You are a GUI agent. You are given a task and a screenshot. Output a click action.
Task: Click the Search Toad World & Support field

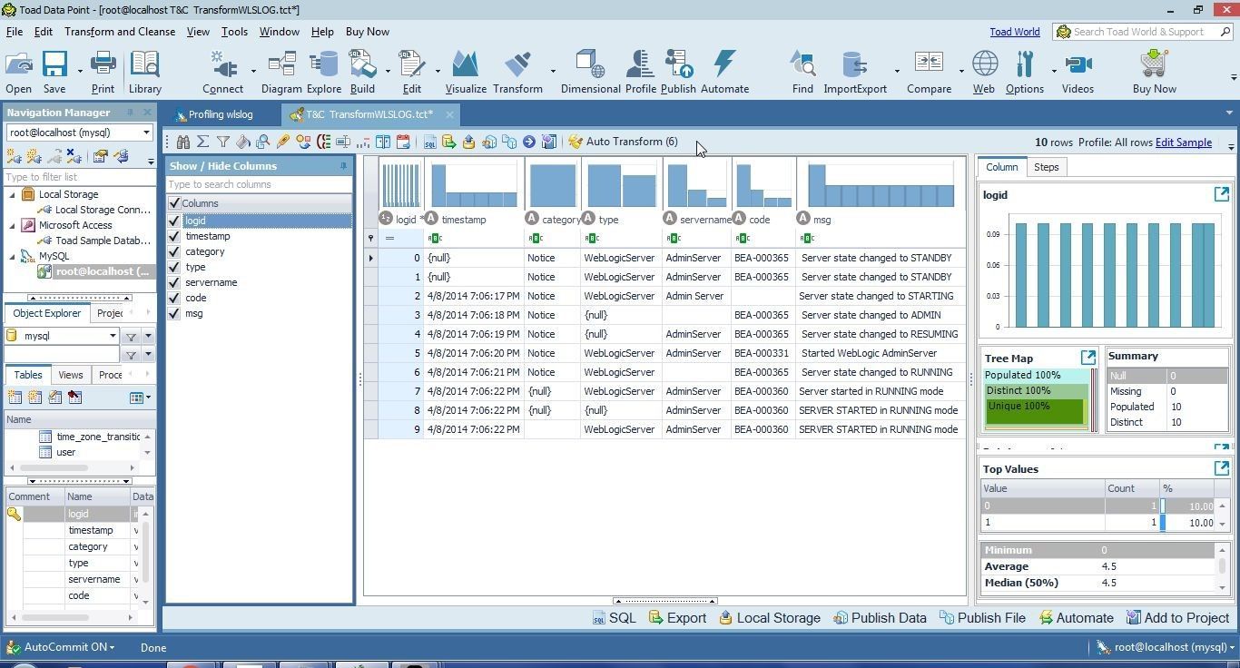coord(1142,32)
